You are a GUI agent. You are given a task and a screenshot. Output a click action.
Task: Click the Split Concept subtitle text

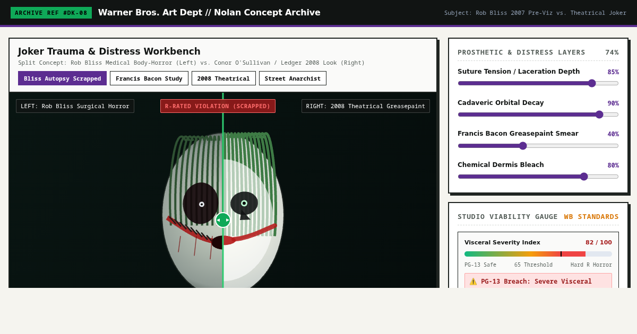192,63
